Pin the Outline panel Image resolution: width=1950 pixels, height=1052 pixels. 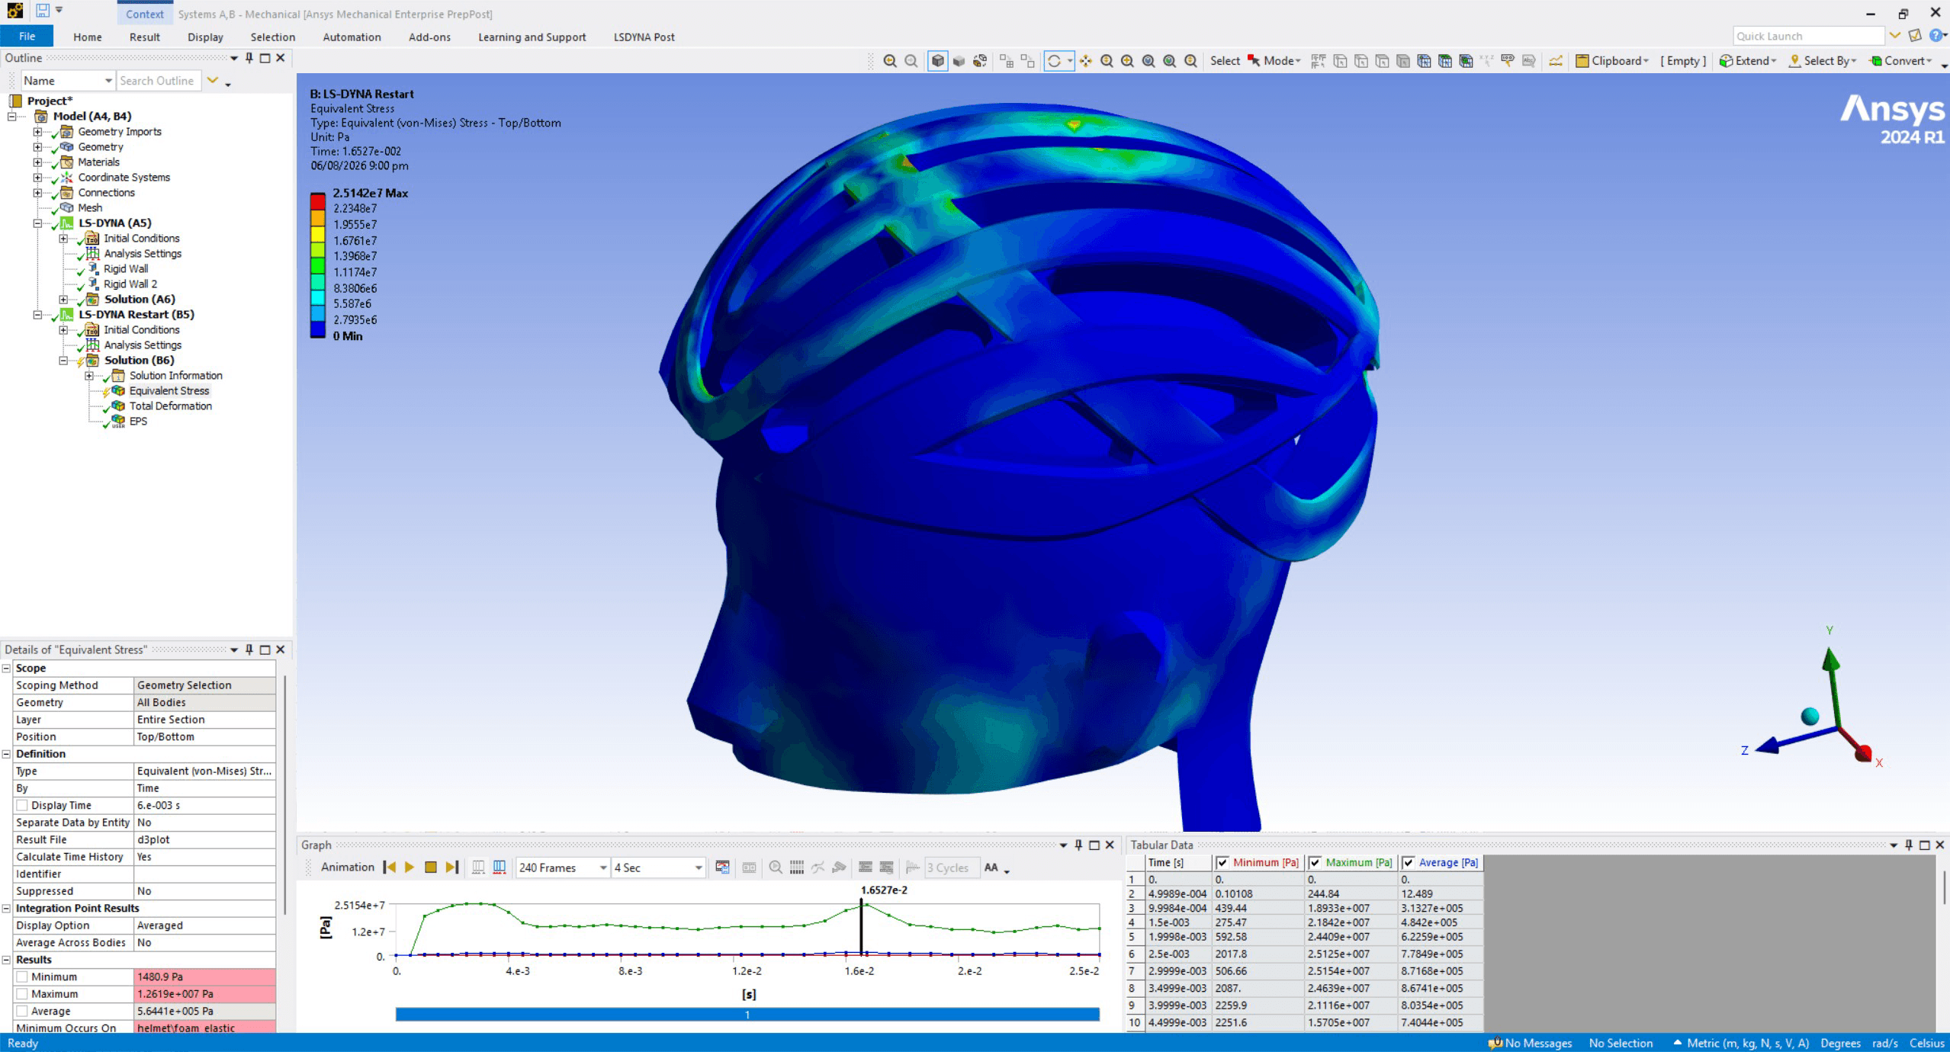(x=249, y=58)
